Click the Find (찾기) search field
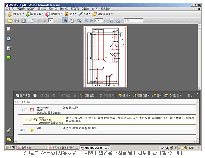205x158 pixels. click(x=133, y=20)
